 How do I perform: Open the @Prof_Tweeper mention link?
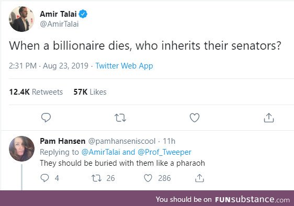[164, 152]
